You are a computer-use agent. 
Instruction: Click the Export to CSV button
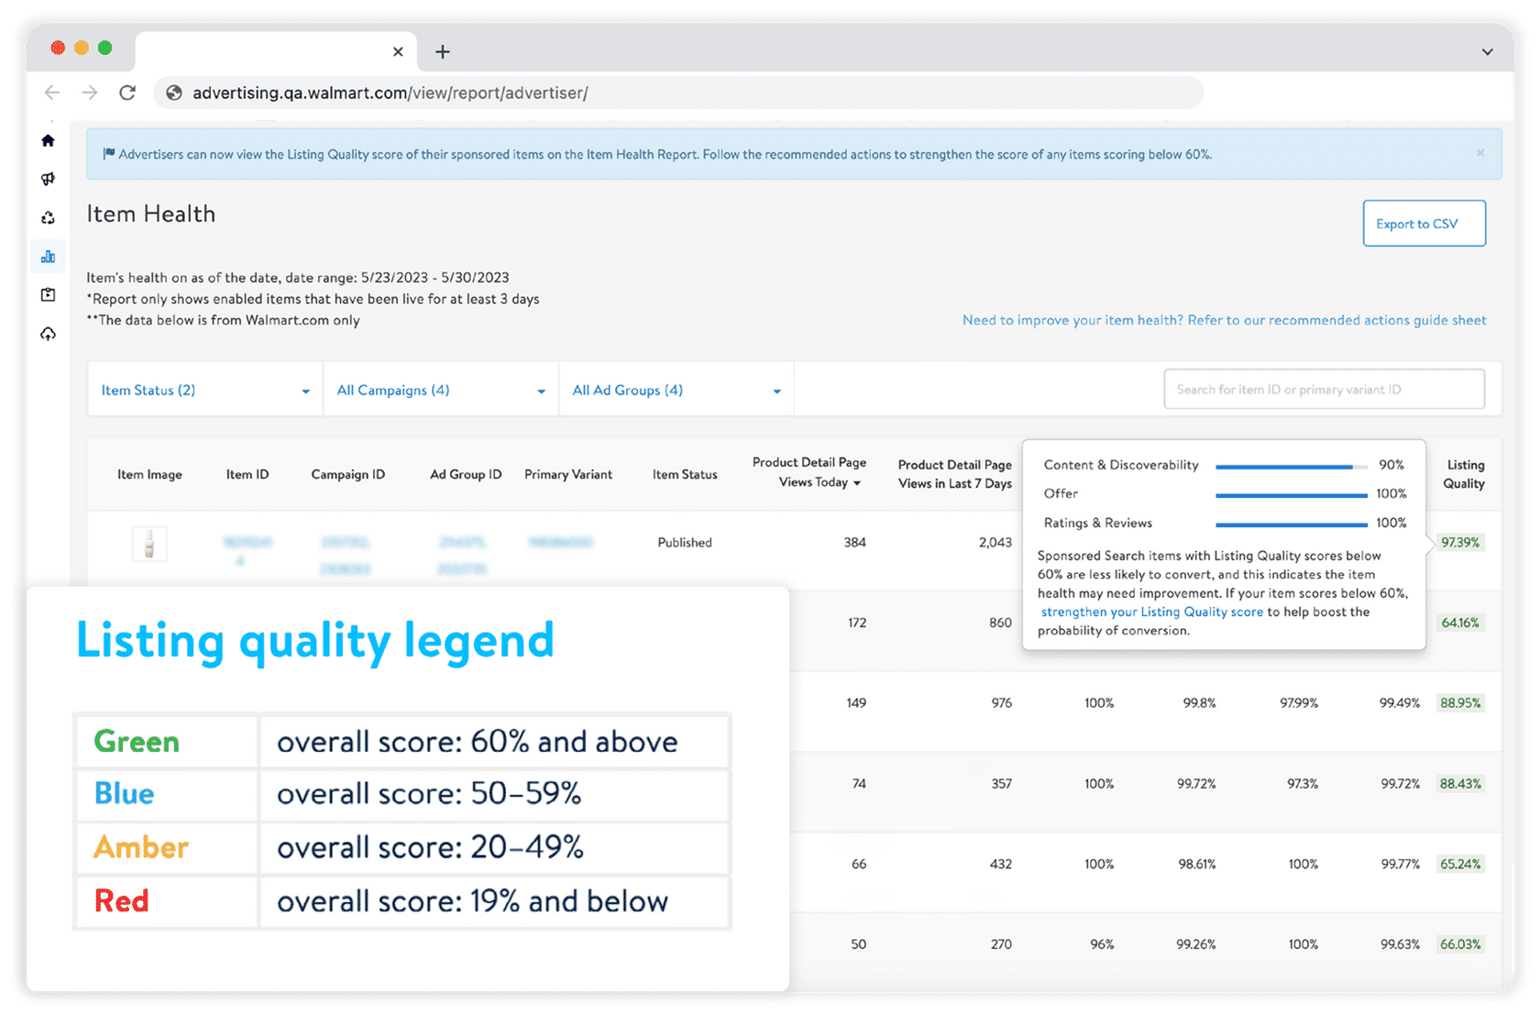pyautogui.click(x=1424, y=224)
